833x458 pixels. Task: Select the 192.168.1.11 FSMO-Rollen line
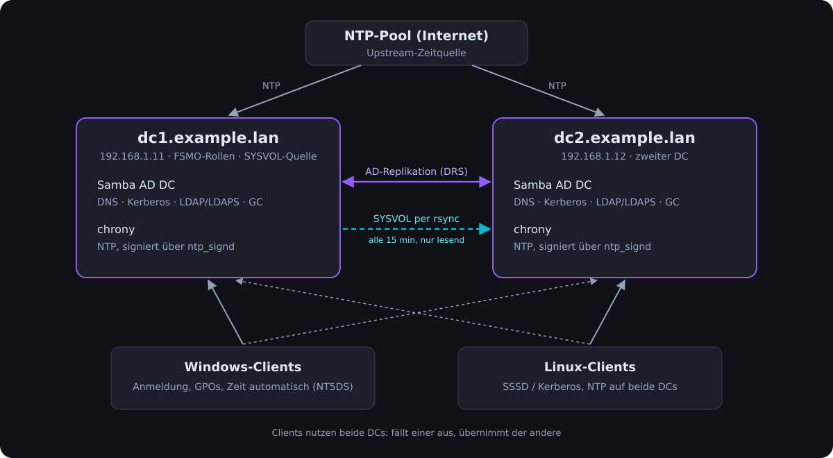(x=208, y=156)
